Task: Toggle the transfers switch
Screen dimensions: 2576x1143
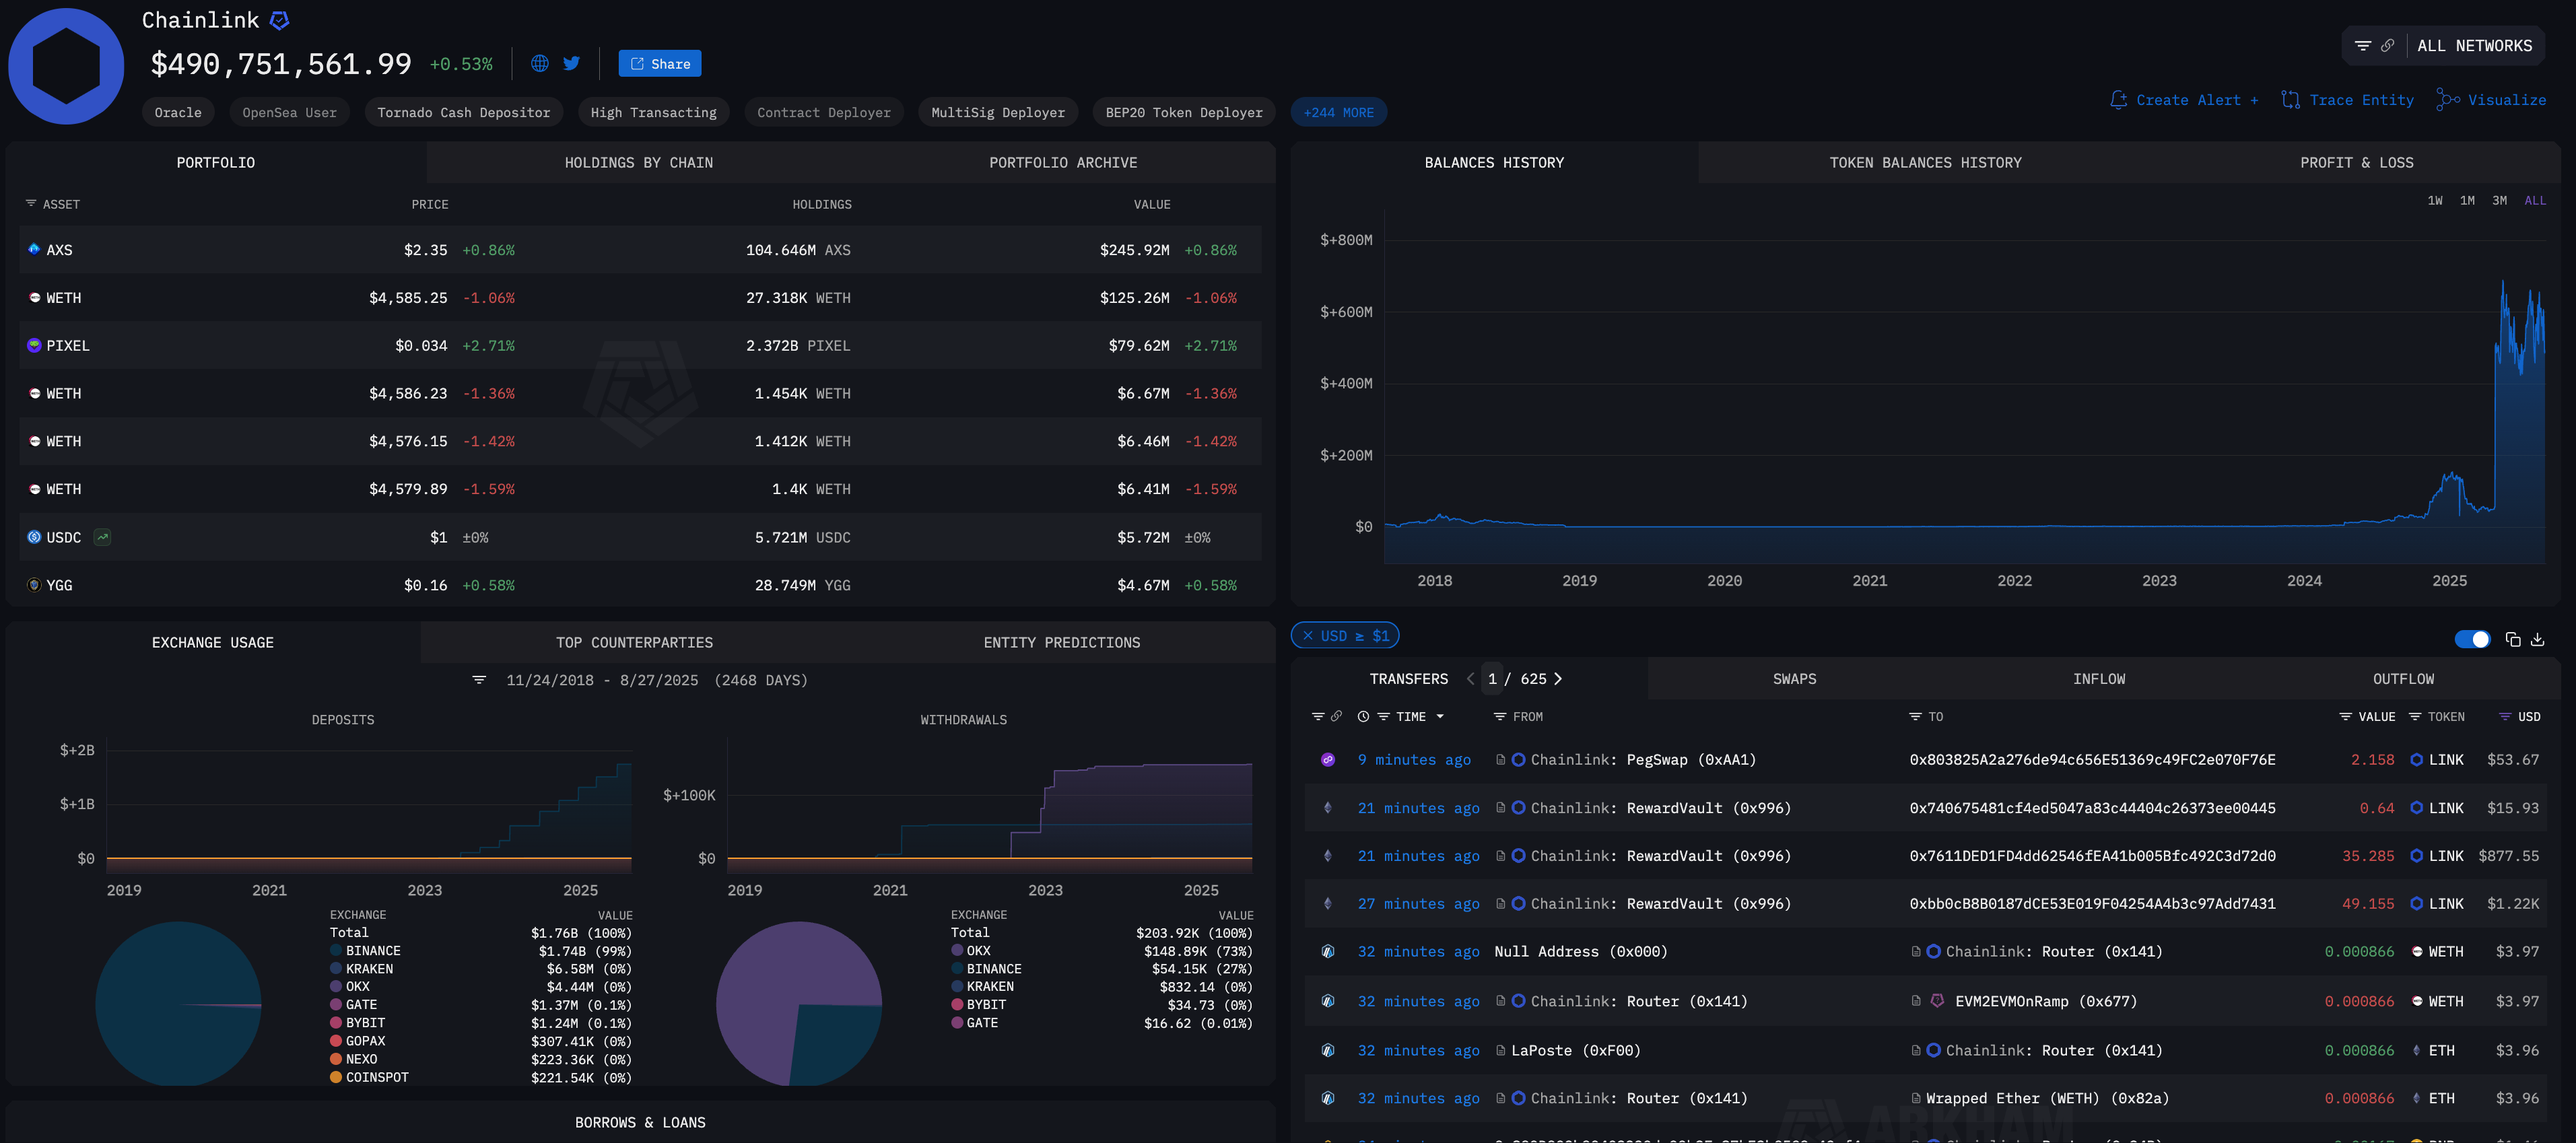Action: [x=2472, y=639]
